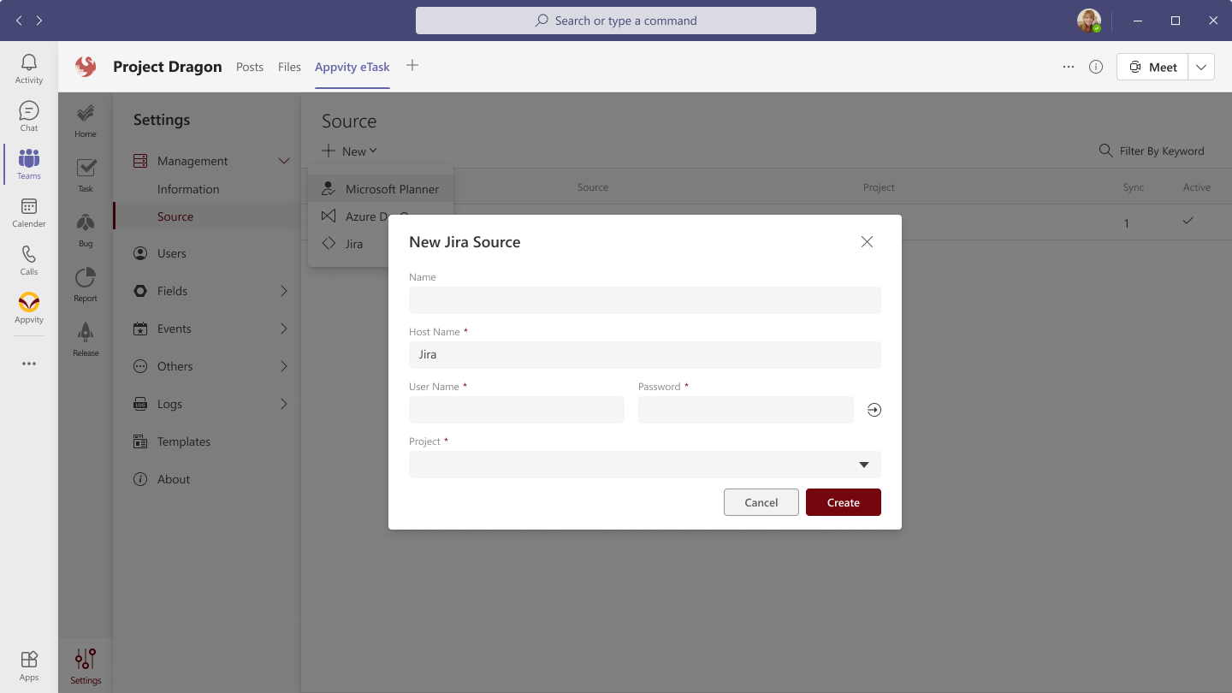The image size is (1232, 693).
Task: Open the Bug section icon
Action: [86, 228]
